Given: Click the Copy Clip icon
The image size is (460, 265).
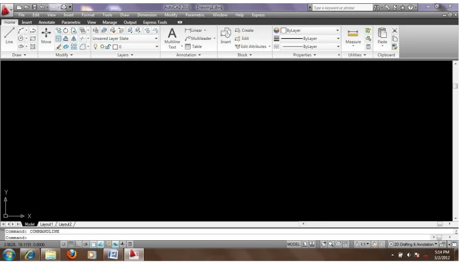Looking at the screenshot, I should pos(395,38).
